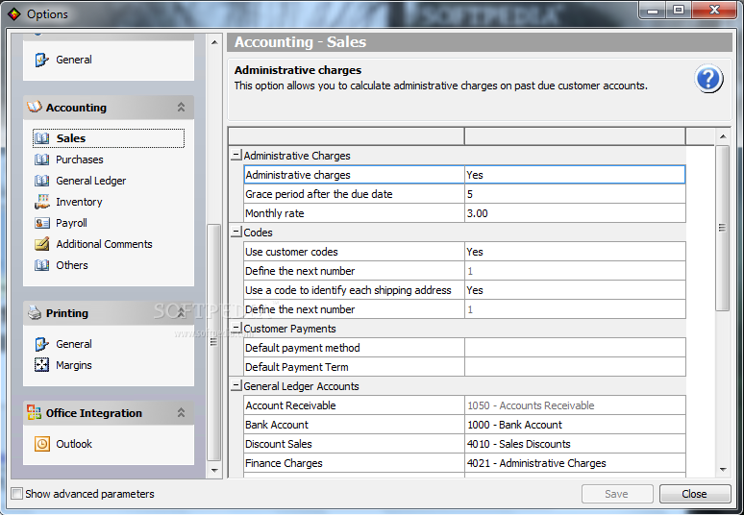Click the Additional Comments pencil icon
The height and width of the screenshot is (515, 744).
tap(41, 244)
